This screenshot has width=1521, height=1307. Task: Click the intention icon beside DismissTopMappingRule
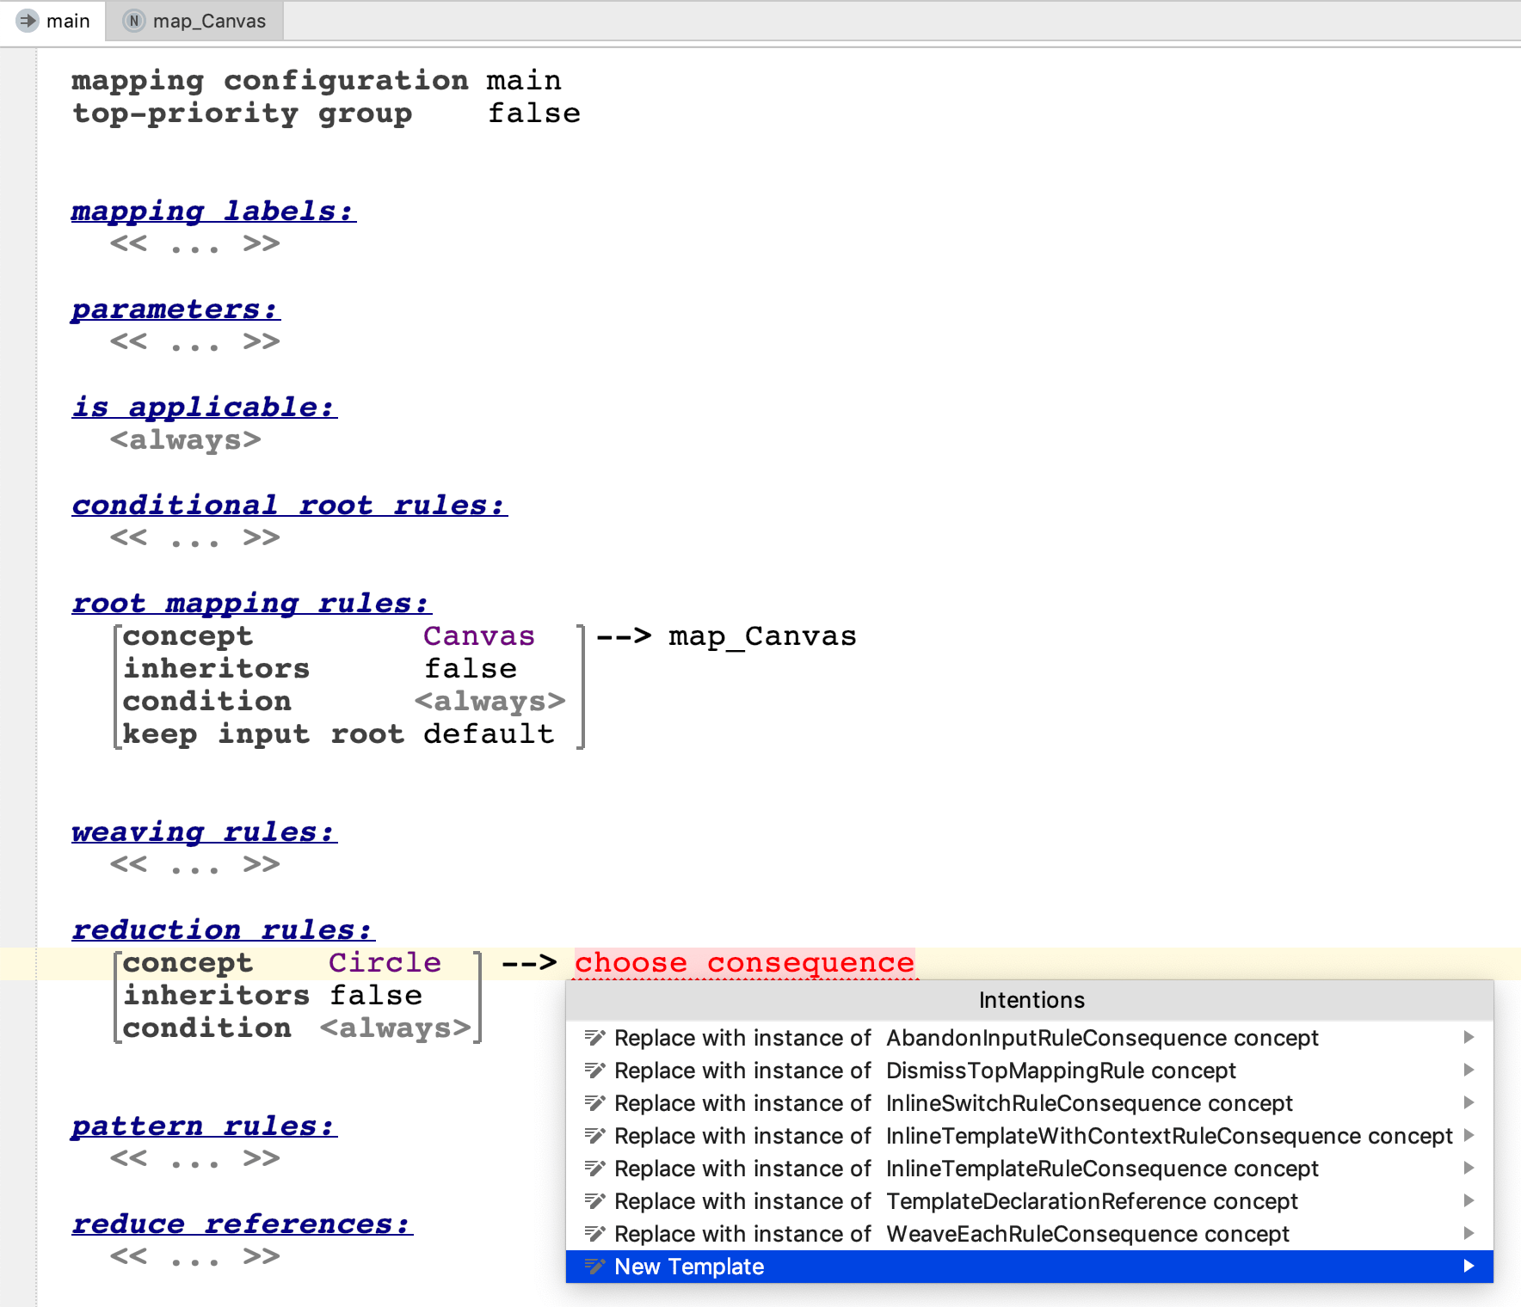[x=594, y=1071]
